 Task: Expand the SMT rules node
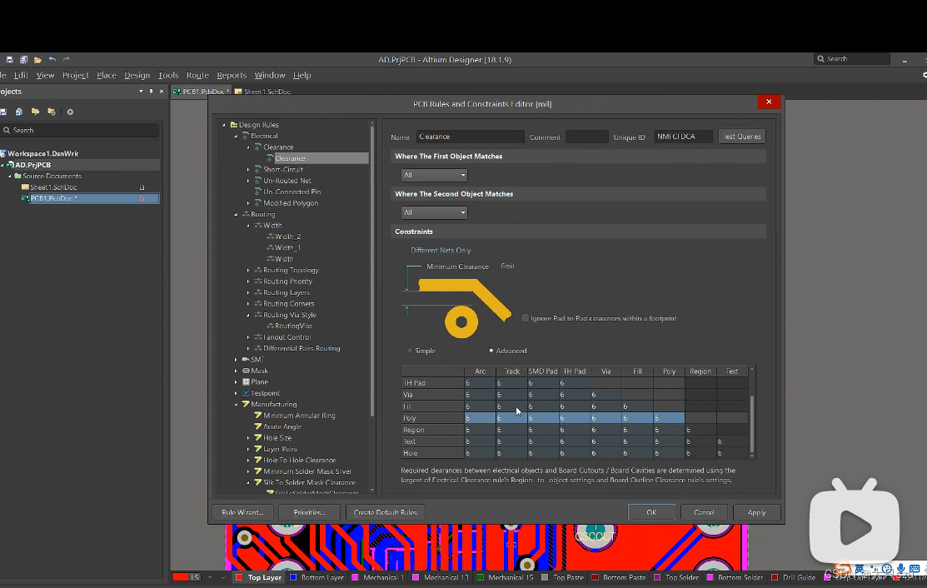236,359
